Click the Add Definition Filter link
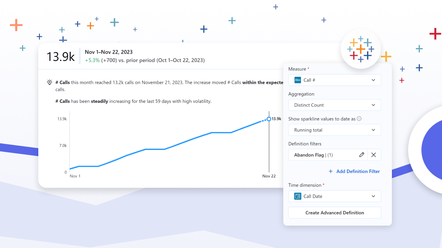 (358, 171)
